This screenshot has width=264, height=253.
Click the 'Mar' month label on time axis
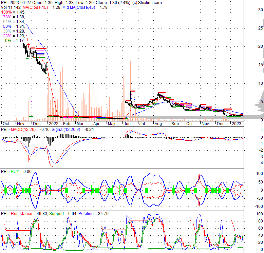coord(80,124)
